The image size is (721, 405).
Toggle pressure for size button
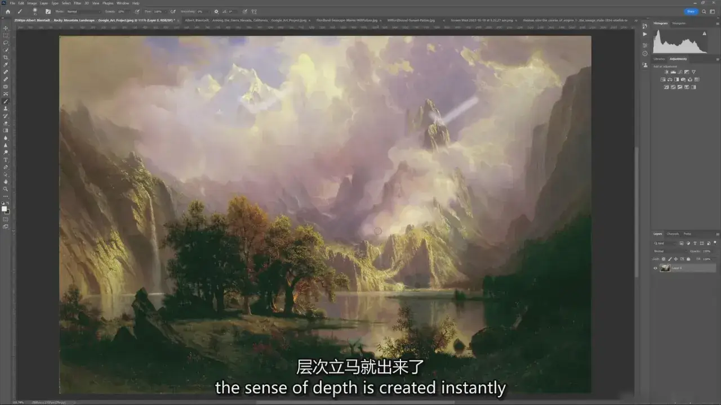(245, 11)
